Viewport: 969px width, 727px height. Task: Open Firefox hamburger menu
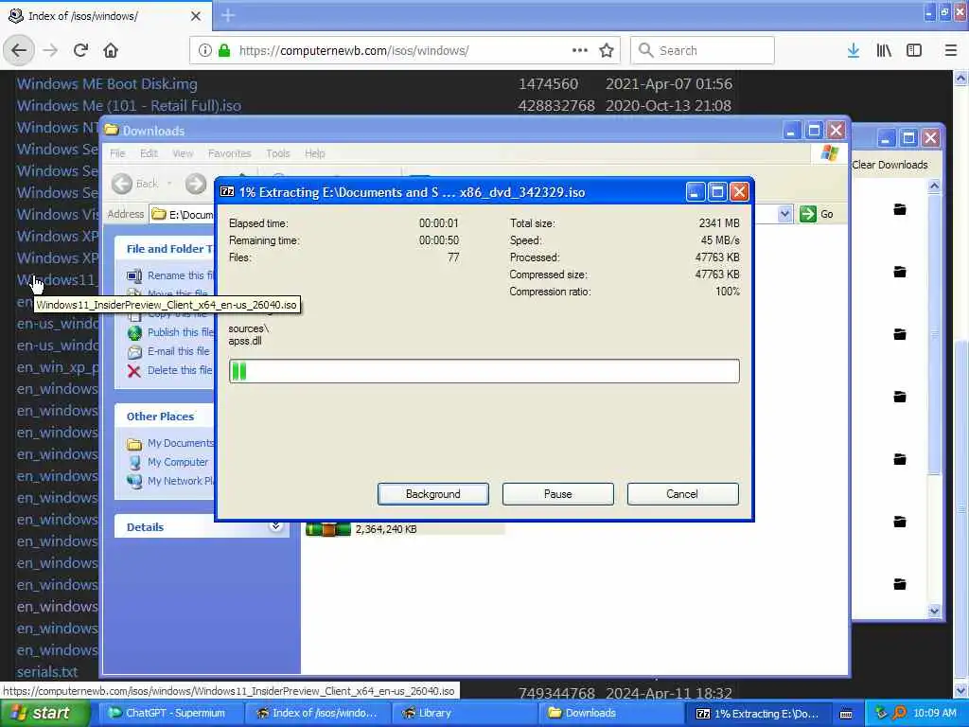pyautogui.click(x=951, y=51)
